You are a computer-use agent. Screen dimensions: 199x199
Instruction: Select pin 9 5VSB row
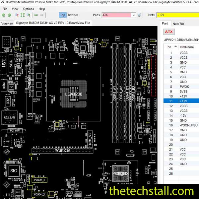point(181,92)
